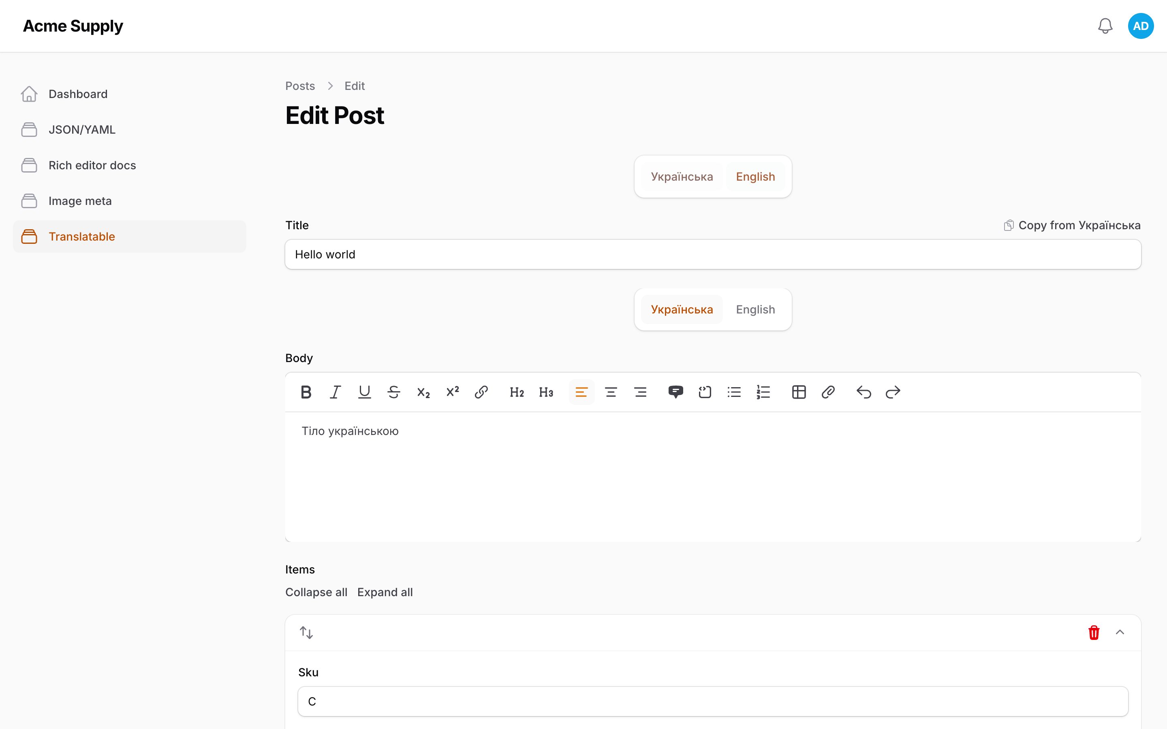The image size is (1167, 729).
Task: Expand all items
Action: pyautogui.click(x=385, y=592)
